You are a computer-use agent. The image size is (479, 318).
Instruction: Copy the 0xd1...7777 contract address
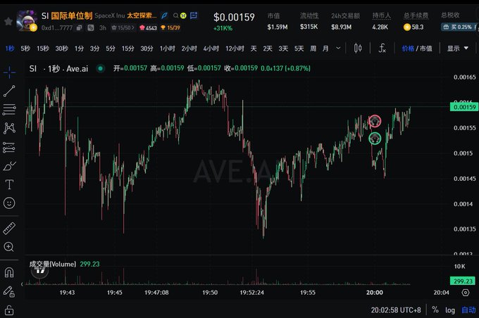coord(80,27)
